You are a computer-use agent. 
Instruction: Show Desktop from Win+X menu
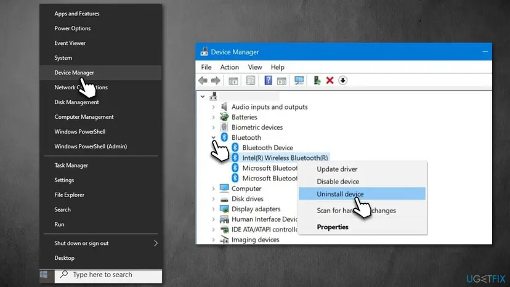(101, 258)
